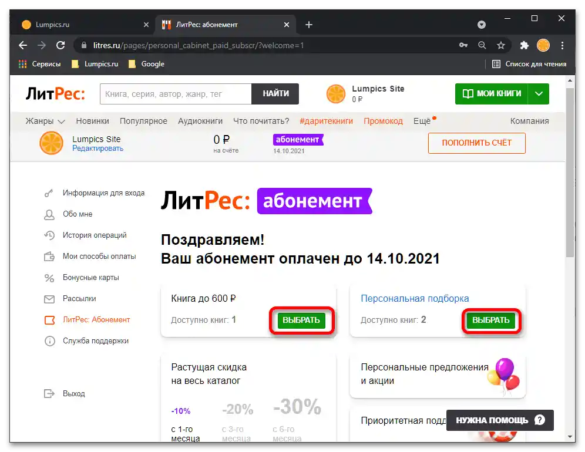Open the Сервисы apps grid bookmark

(x=40, y=64)
